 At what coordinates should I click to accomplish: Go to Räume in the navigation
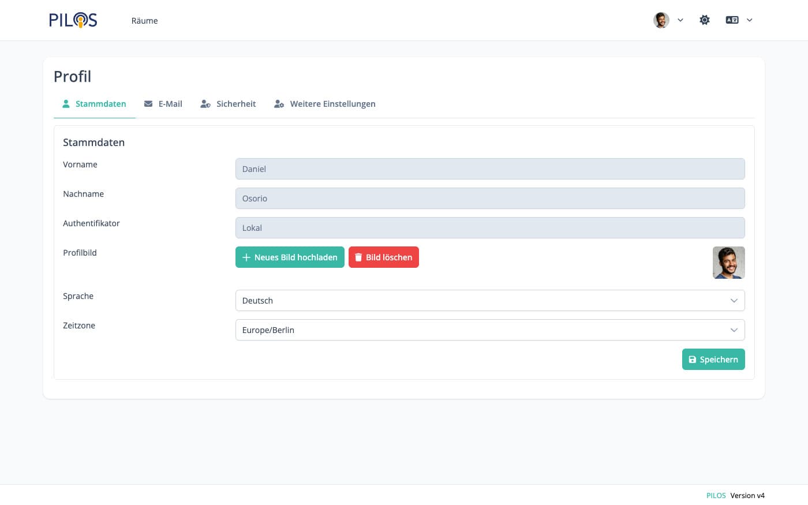144,21
